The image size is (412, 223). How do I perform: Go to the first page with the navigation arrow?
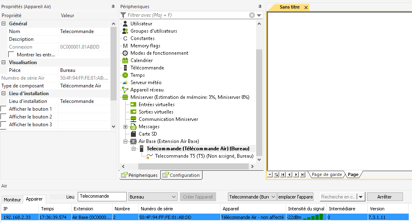coord(283,174)
